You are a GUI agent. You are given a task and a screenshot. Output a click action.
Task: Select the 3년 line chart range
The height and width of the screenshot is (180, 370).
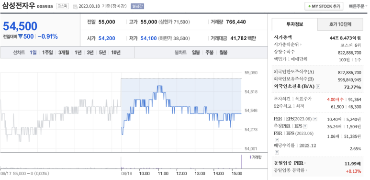pos(90,52)
